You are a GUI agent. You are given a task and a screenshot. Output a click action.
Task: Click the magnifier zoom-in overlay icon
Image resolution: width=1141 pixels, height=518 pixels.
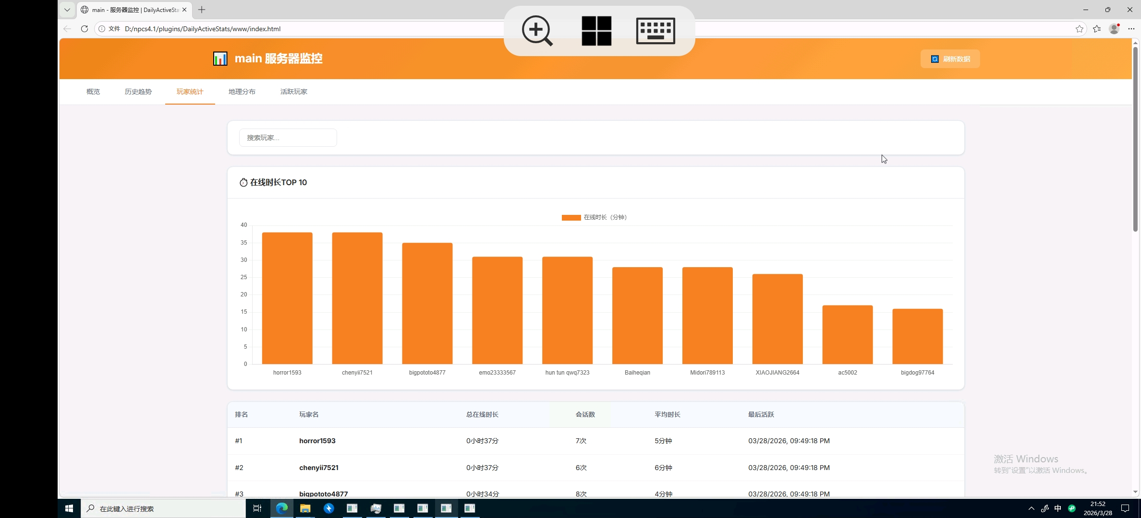pyautogui.click(x=537, y=31)
